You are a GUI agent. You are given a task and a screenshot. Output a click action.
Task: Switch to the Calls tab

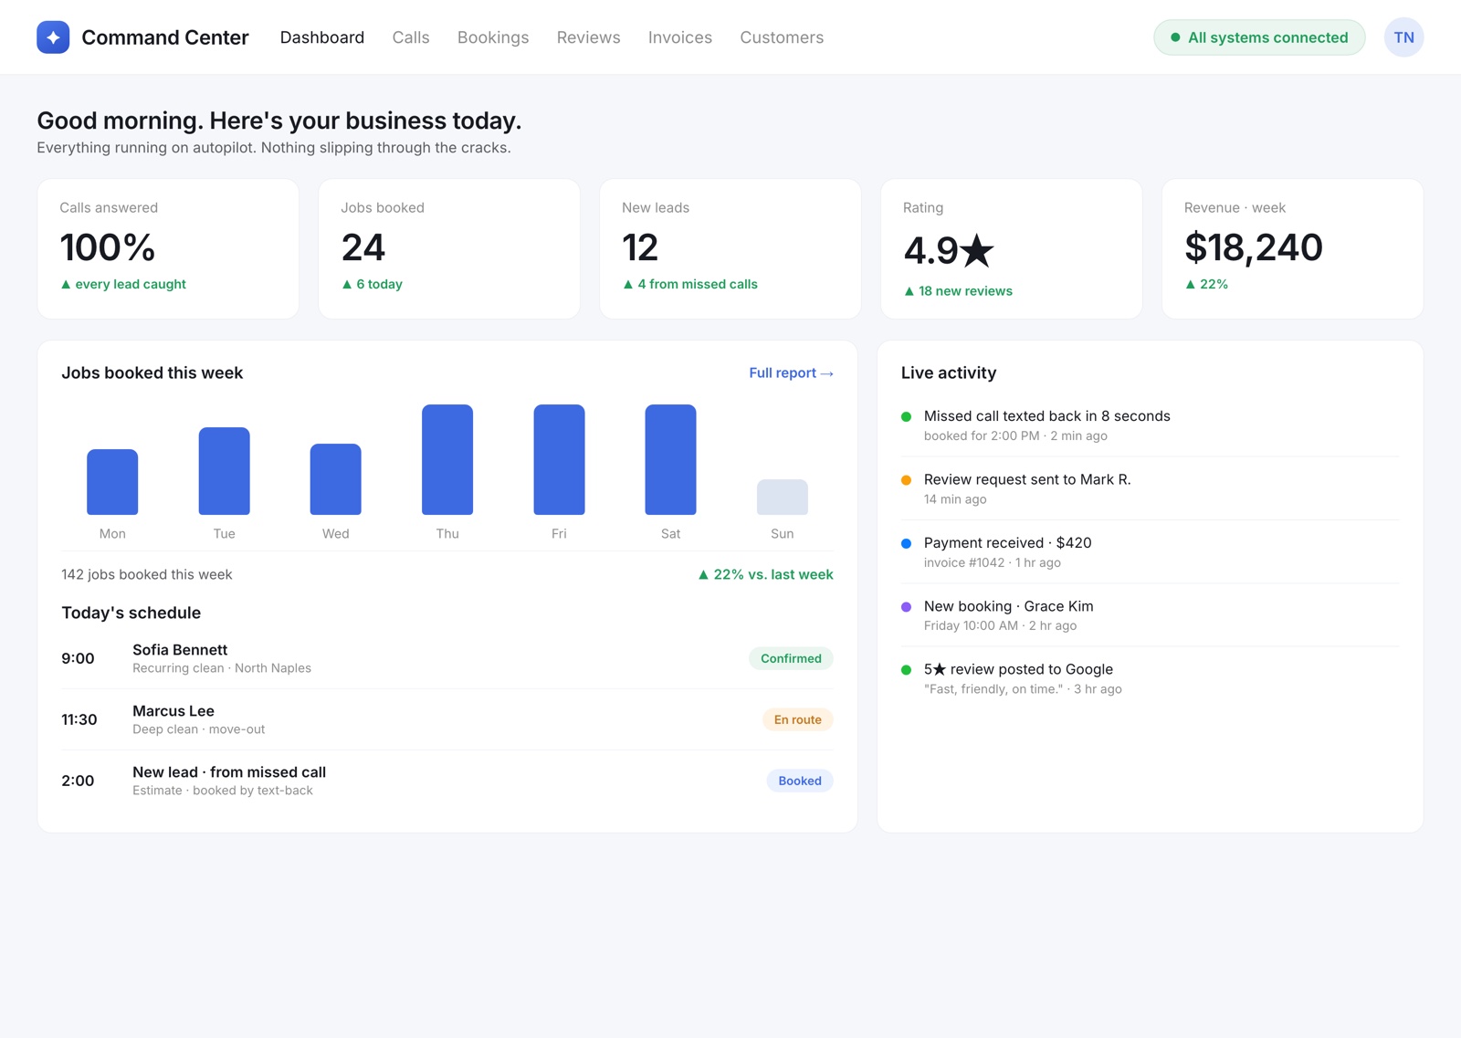(x=411, y=37)
